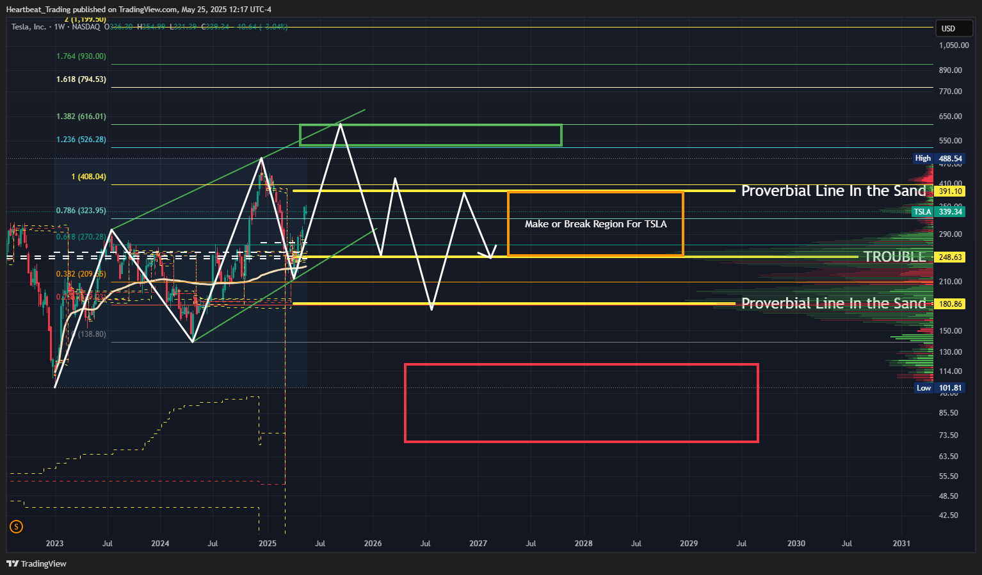
Task: Click the 1.618 (794.53) Fibonacci label
Action: (x=81, y=79)
